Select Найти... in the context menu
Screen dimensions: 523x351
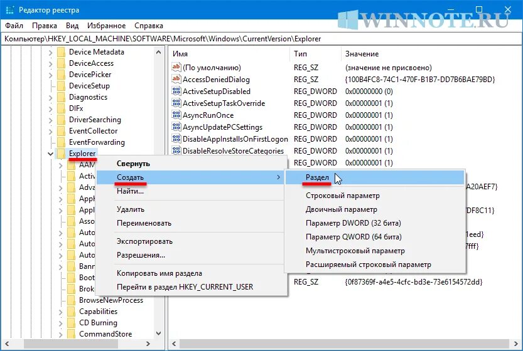click(191, 191)
